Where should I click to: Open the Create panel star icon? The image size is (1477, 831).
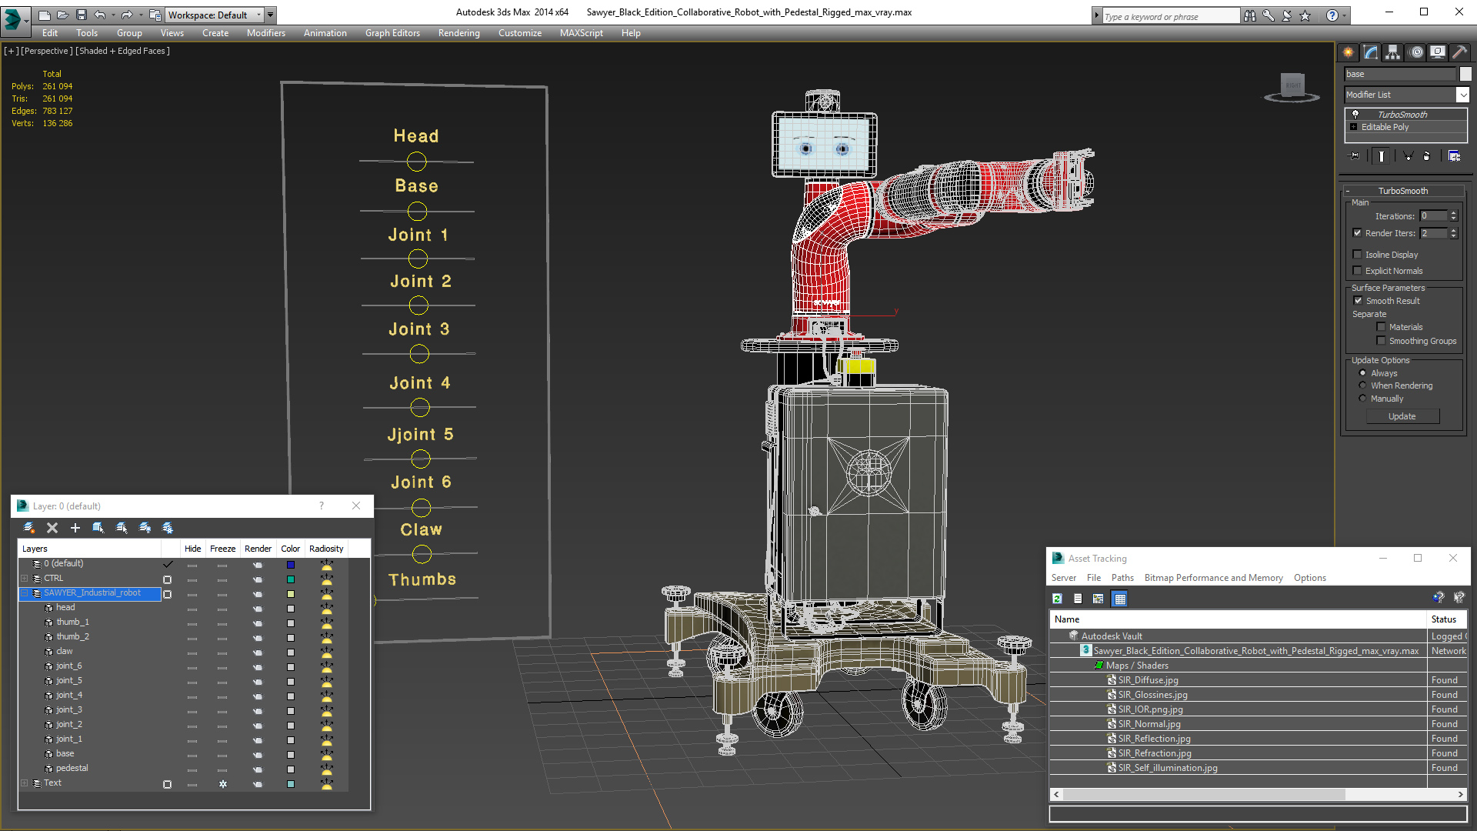coord(1348,52)
